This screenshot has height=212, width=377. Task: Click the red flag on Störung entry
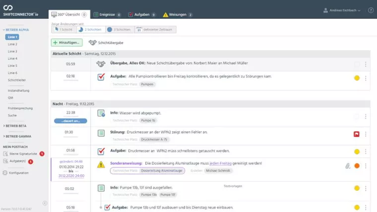[x=356, y=134]
